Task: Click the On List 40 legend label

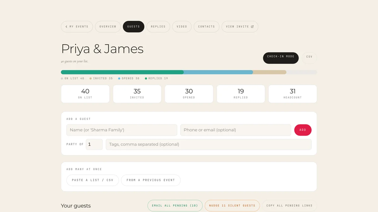Action: pyautogui.click(x=73, y=79)
